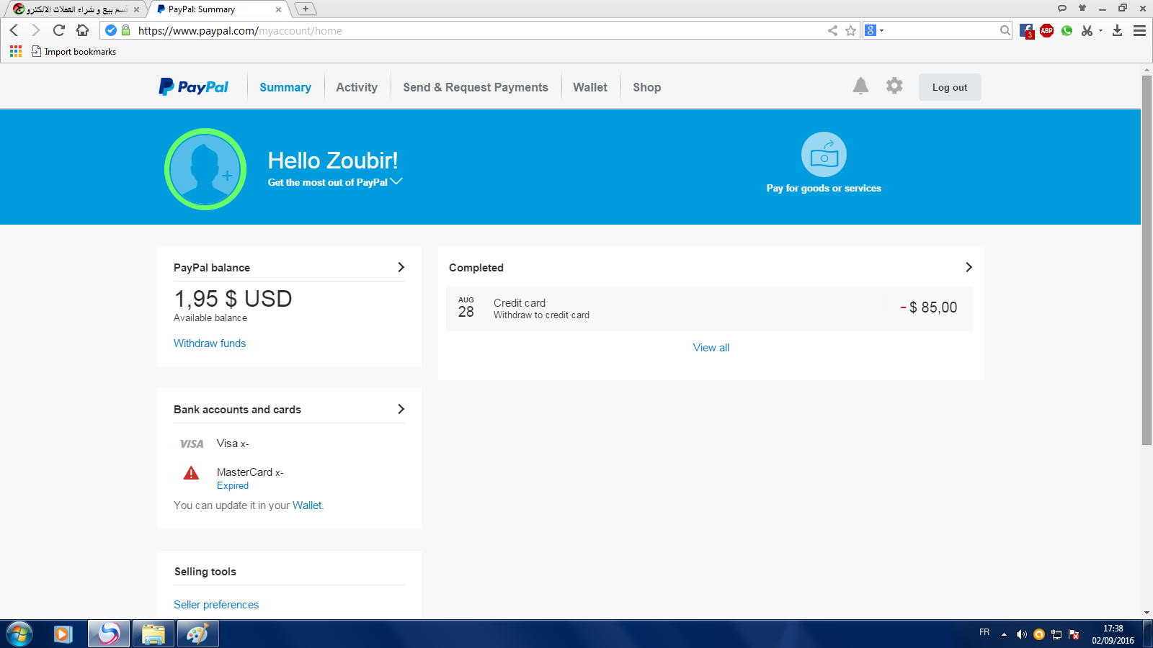The height and width of the screenshot is (648, 1153).
Task: Open the Wallet tab
Action: tap(590, 87)
